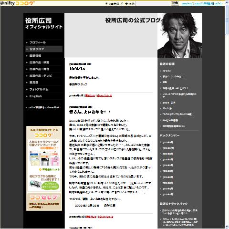
Task: Open recent article お悔やみ申し上げます
Action: coord(176,88)
